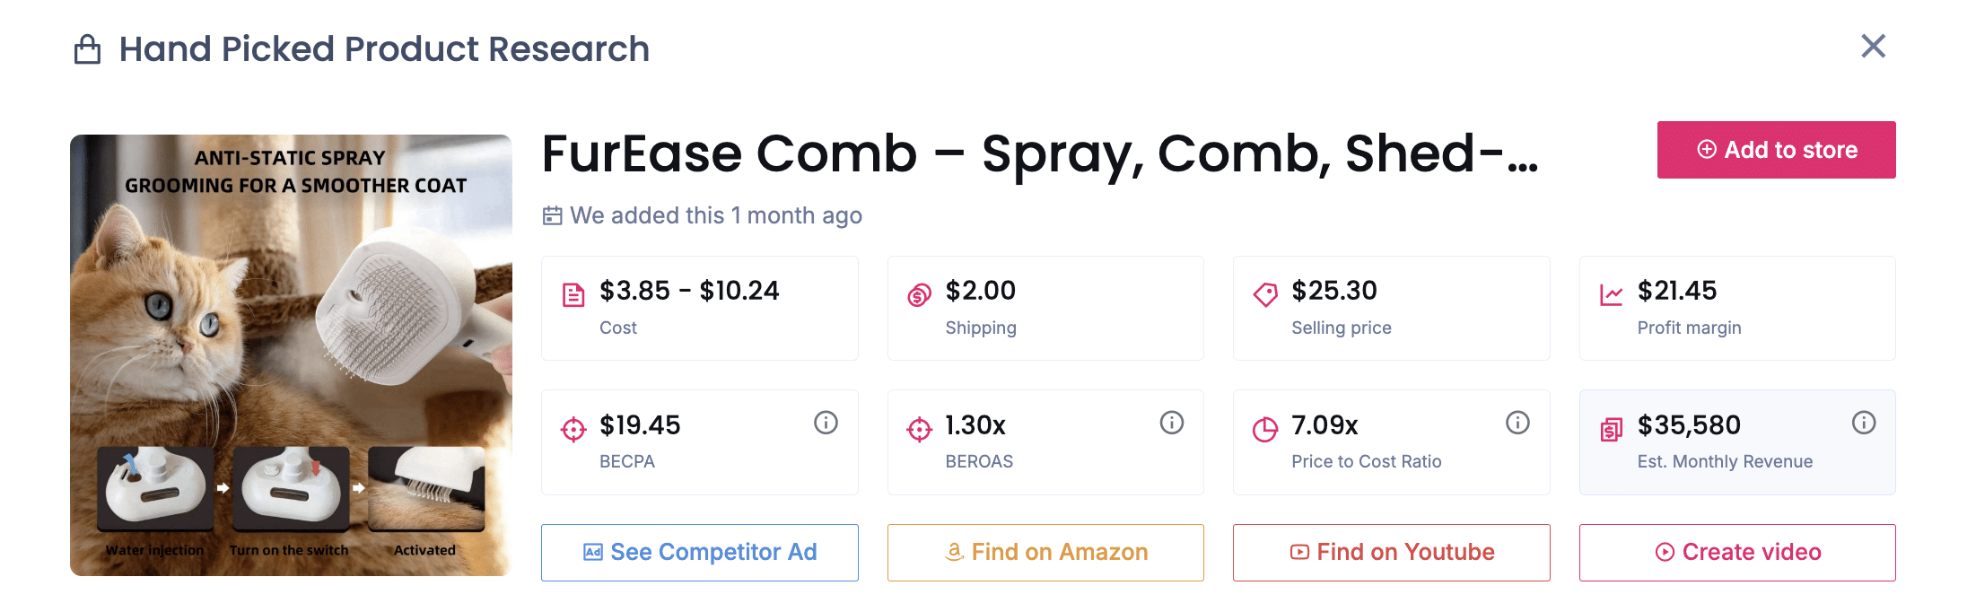Open Find on Amazon
Viewport: 1967px width, 603px height.
pos(1045,552)
